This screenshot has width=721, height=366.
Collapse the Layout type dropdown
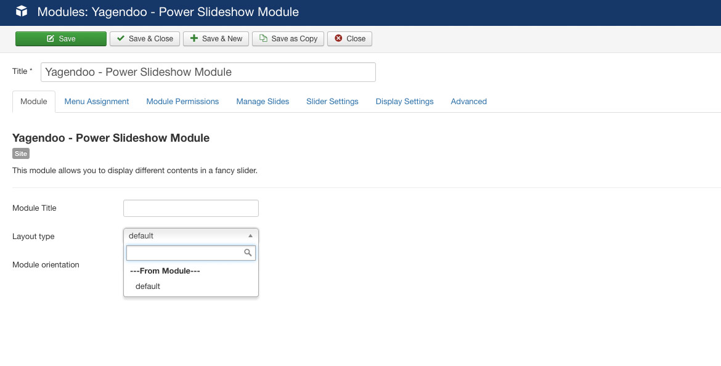(x=191, y=236)
